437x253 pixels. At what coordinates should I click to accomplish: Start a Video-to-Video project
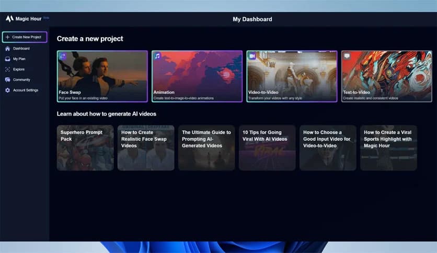click(292, 76)
